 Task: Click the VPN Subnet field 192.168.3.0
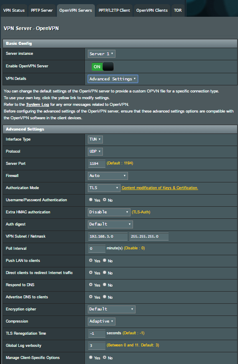coord(107,236)
